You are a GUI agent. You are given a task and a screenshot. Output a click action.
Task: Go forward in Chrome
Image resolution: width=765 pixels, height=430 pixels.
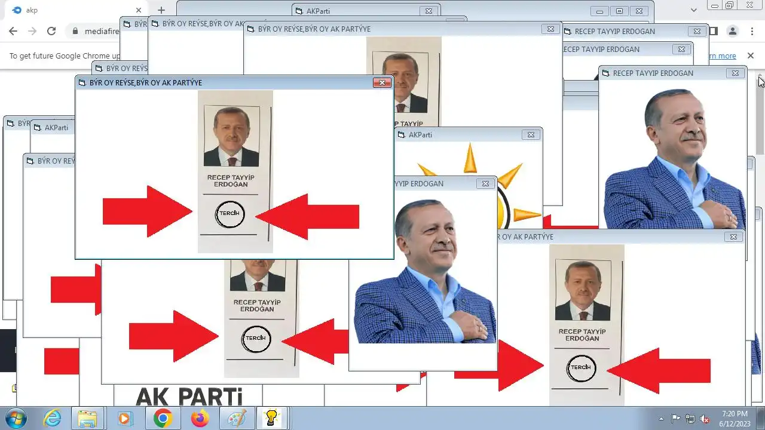pos(32,31)
